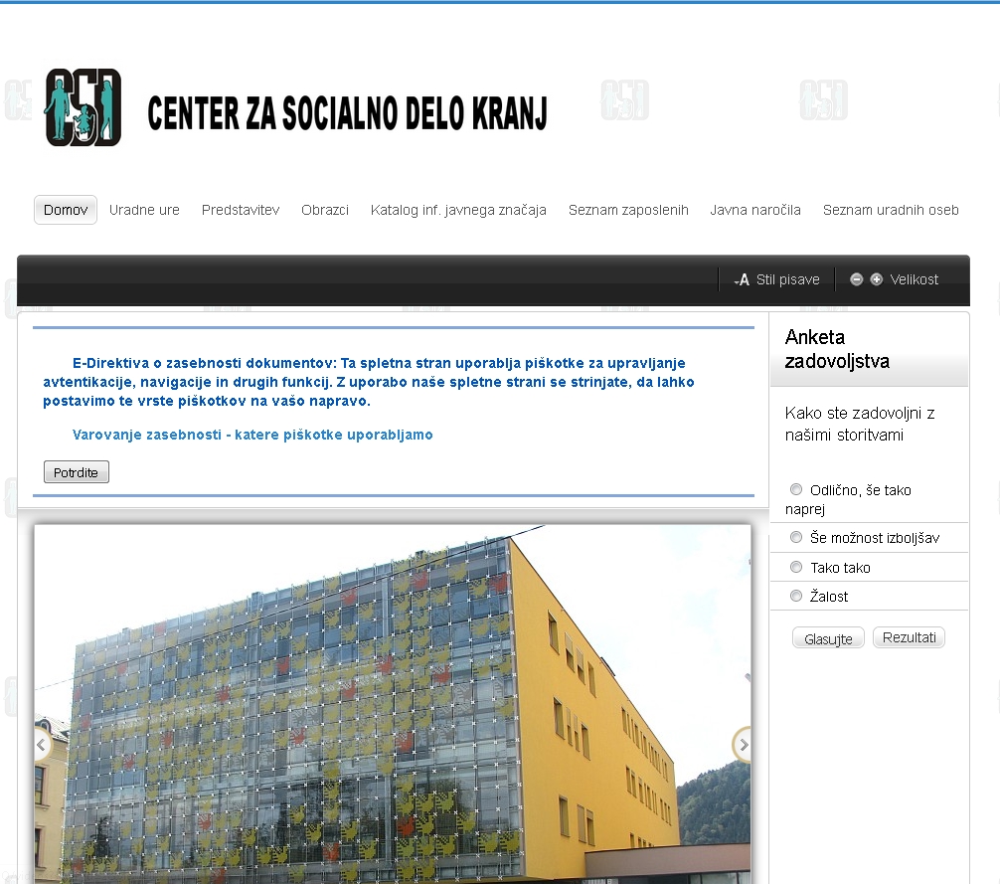Image resolution: width=1000 pixels, height=884 pixels.
Task: Select the 'Odlično, še tako naprej' option
Action: pos(796,489)
